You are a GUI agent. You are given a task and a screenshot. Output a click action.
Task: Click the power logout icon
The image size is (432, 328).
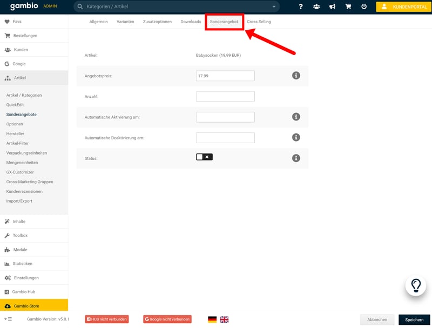(364, 6)
